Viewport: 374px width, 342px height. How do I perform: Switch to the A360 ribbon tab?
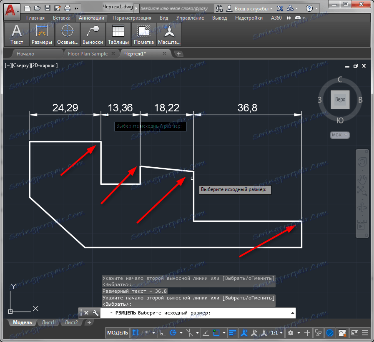tap(276, 18)
